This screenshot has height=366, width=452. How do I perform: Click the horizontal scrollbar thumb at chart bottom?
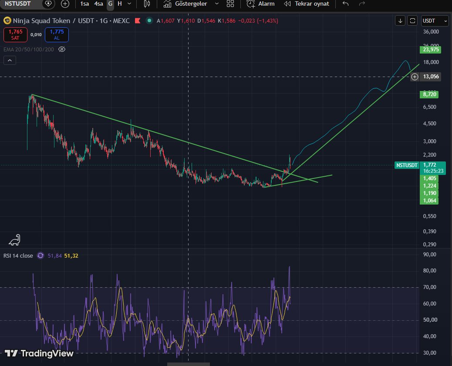point(189,364)
